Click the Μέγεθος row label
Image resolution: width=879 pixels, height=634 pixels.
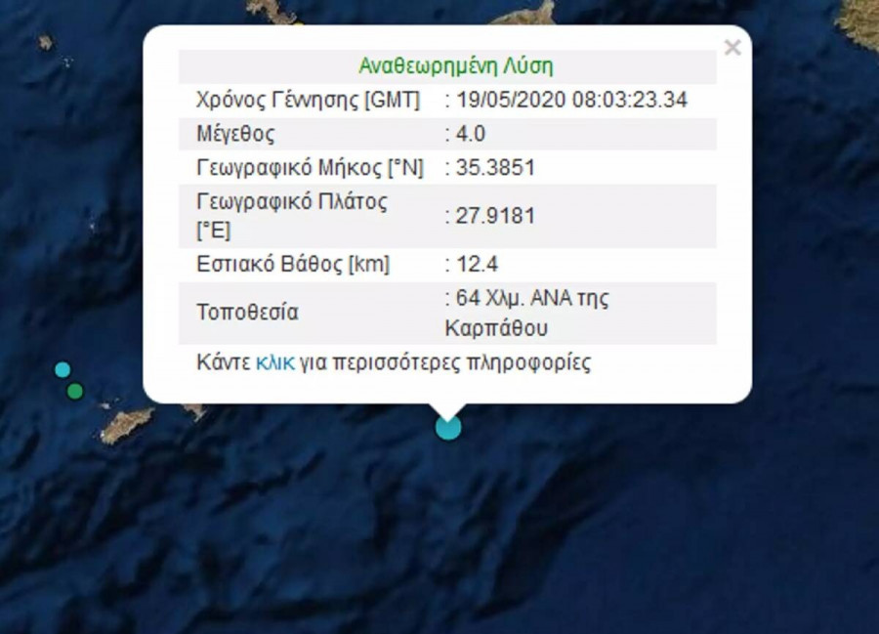click(x=235, y=134)
